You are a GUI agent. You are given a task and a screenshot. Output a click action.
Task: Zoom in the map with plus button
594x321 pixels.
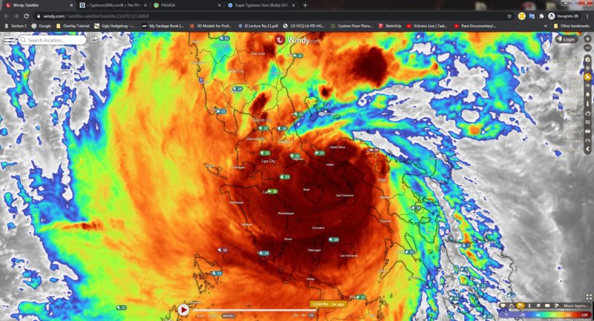[x=587, y=39]
